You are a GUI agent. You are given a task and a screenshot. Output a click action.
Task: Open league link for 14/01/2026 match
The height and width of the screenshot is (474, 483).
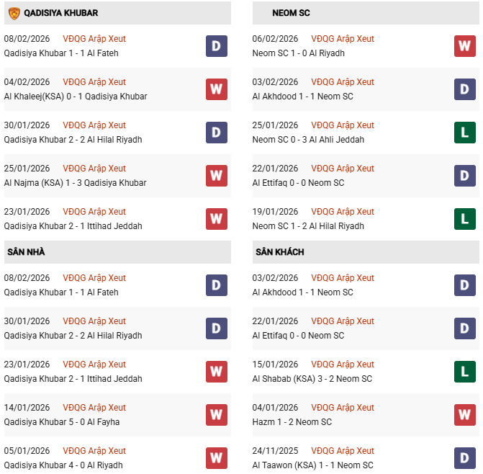pyautogui.click(x=94, y=408)
